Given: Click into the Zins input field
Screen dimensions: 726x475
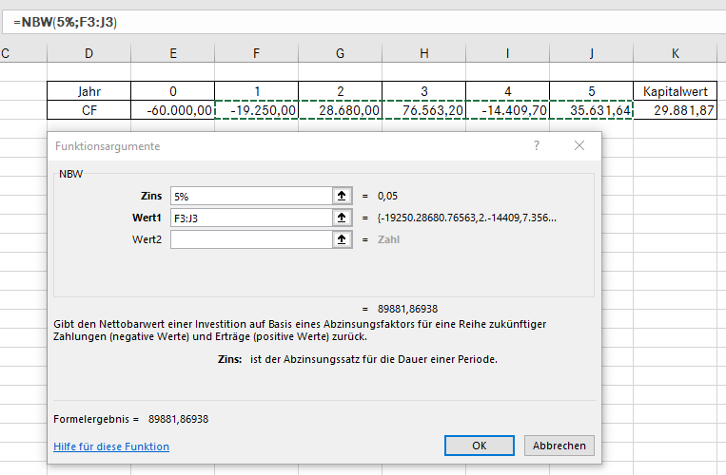Looking at the screenshot, I should tap(249, 196).
